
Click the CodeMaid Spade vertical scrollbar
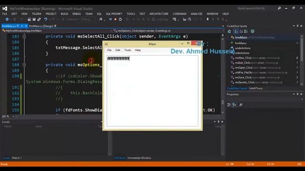tap(302, 60)
